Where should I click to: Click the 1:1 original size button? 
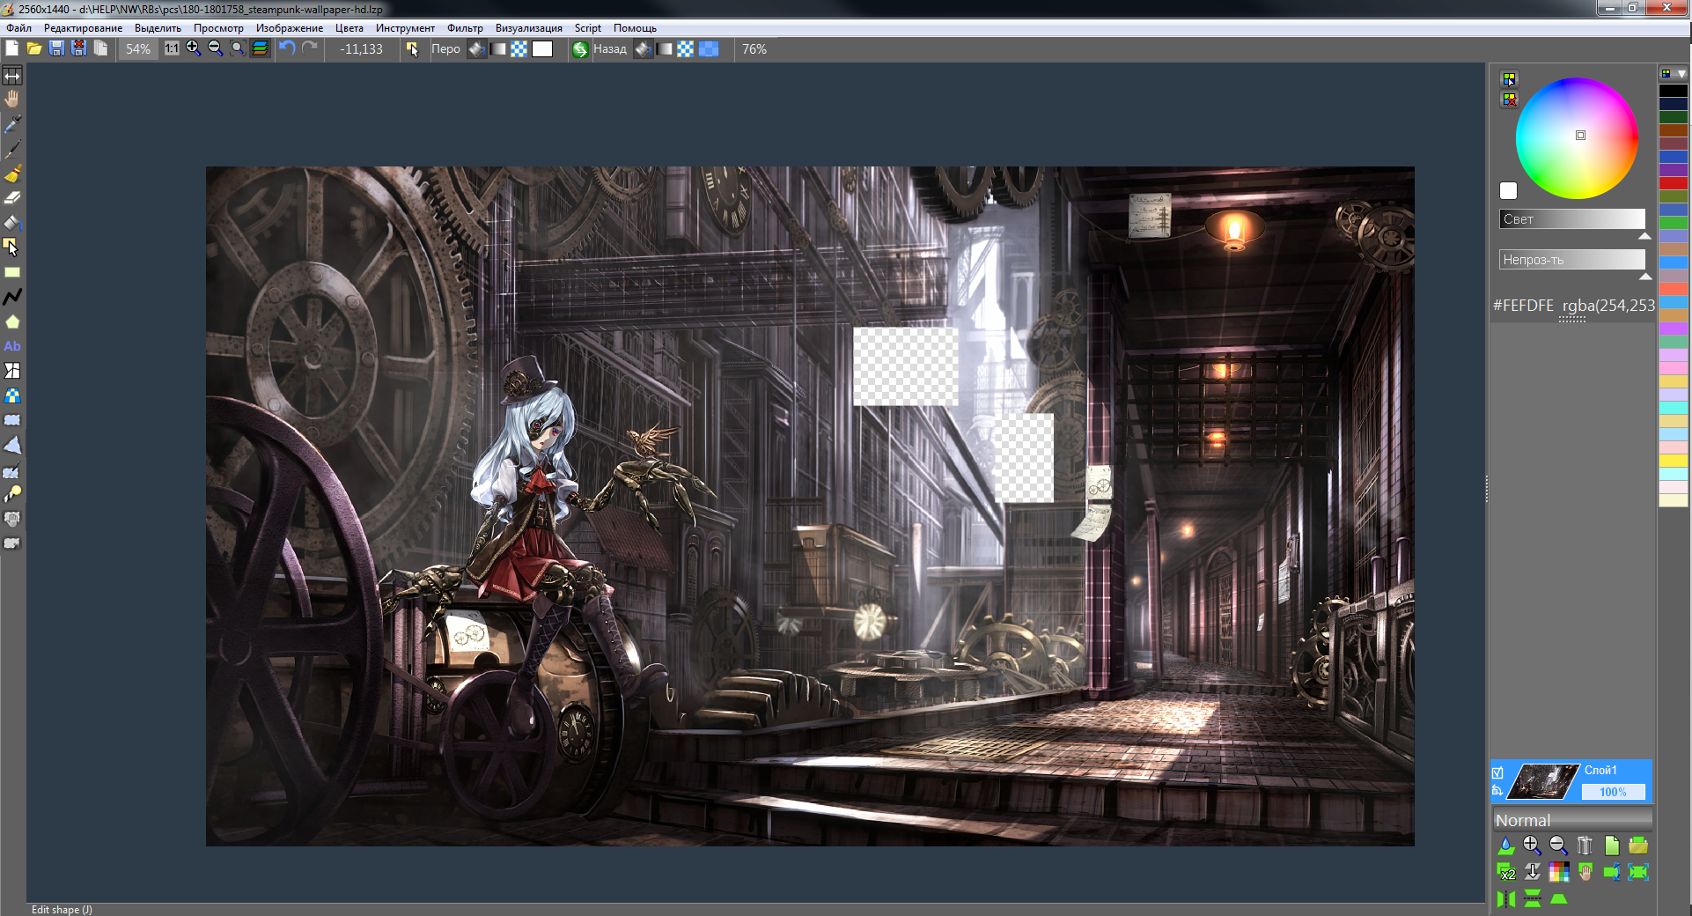(172, 49)
